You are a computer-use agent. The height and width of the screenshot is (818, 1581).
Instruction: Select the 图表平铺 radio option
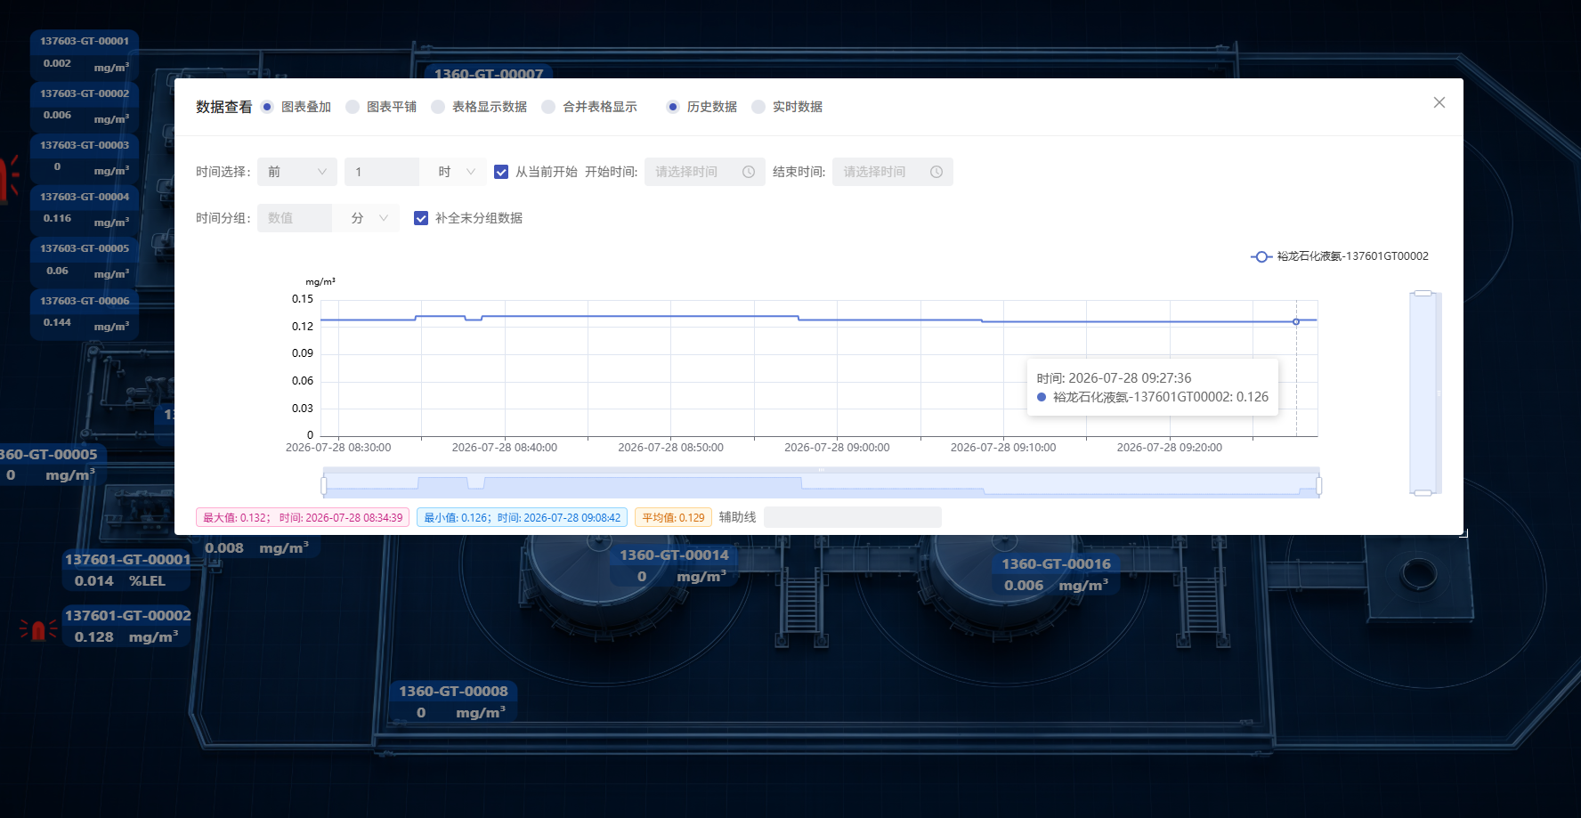[x=353, y=107]
